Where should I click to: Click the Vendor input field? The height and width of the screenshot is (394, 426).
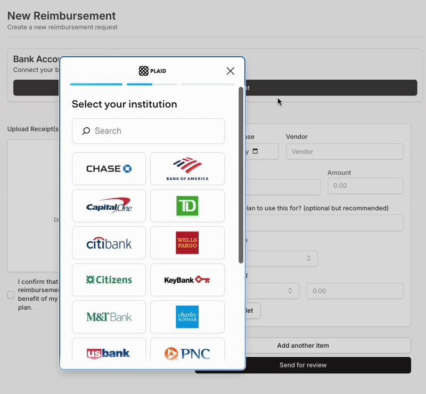pos(344,152)
